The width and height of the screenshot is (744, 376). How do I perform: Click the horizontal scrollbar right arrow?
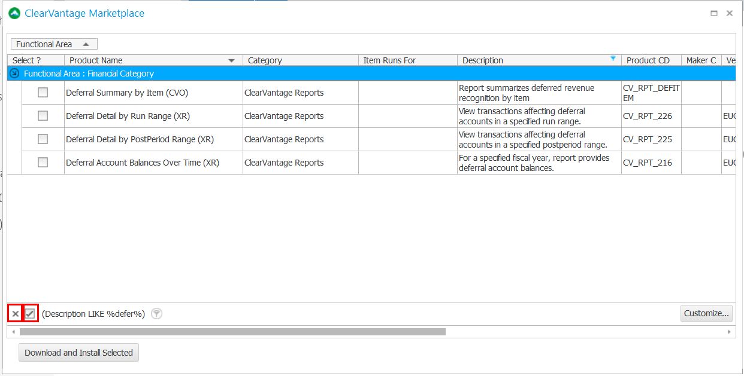pos(729,332)
